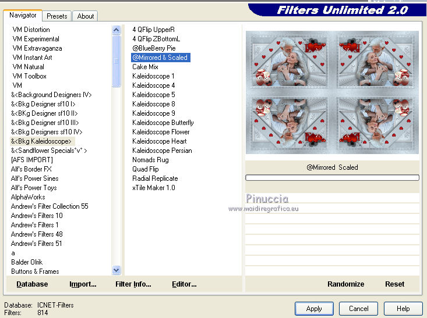Select VM Instant Art category

pyautogui.click(x=32, y=58)
